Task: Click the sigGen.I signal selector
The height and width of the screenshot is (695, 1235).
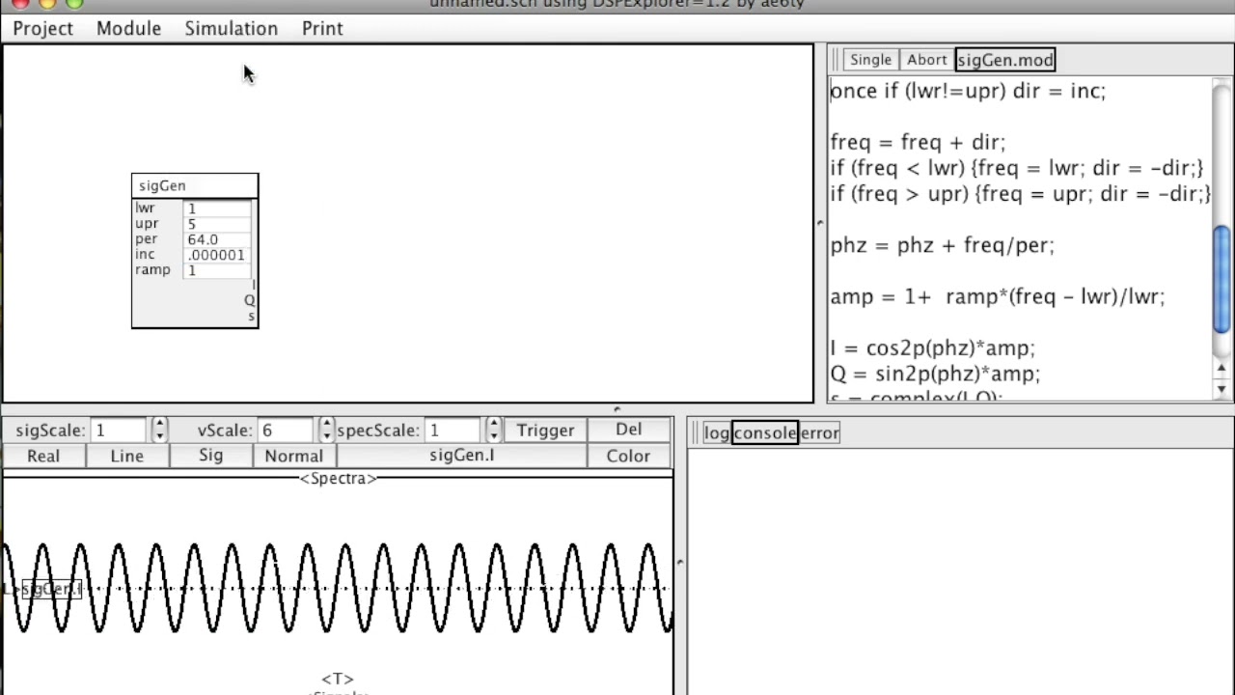Action: (x=461, y=456)
